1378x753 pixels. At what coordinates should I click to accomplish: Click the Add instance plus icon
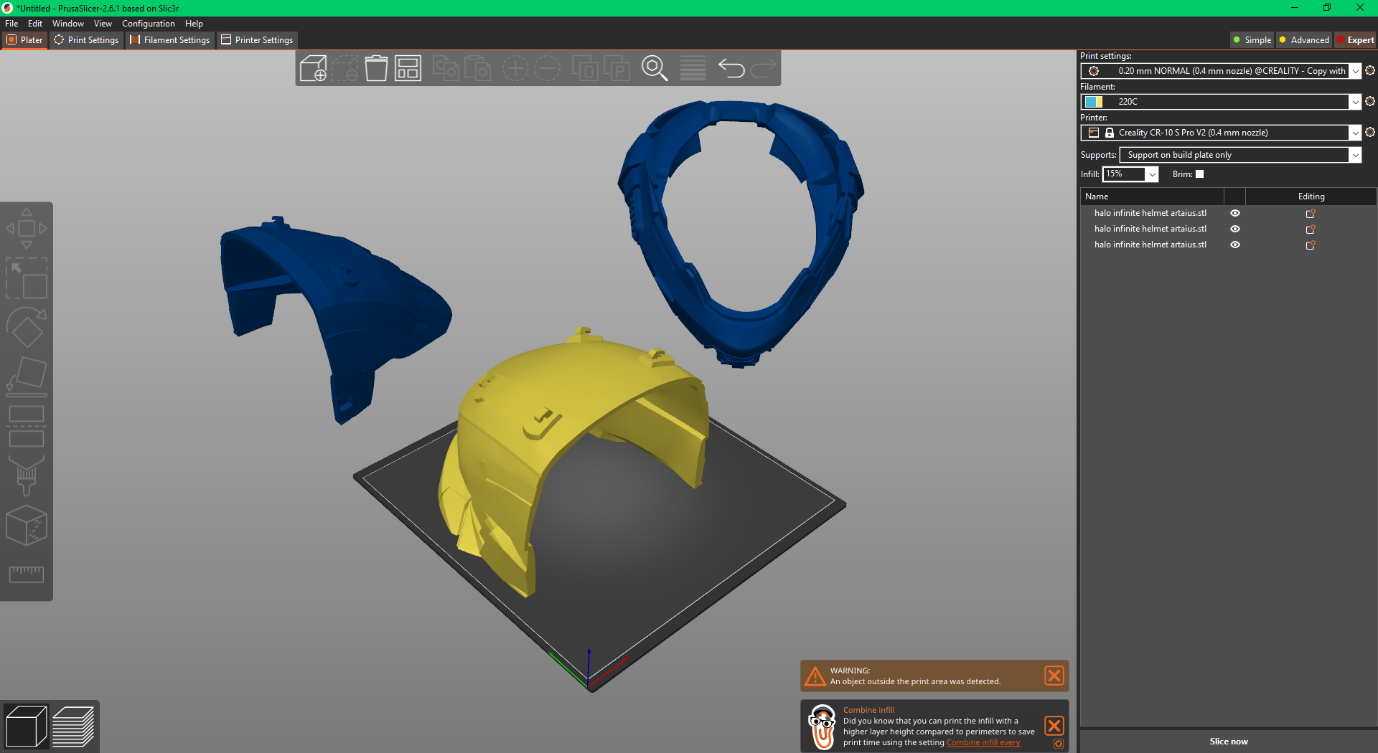pos(515,68)
